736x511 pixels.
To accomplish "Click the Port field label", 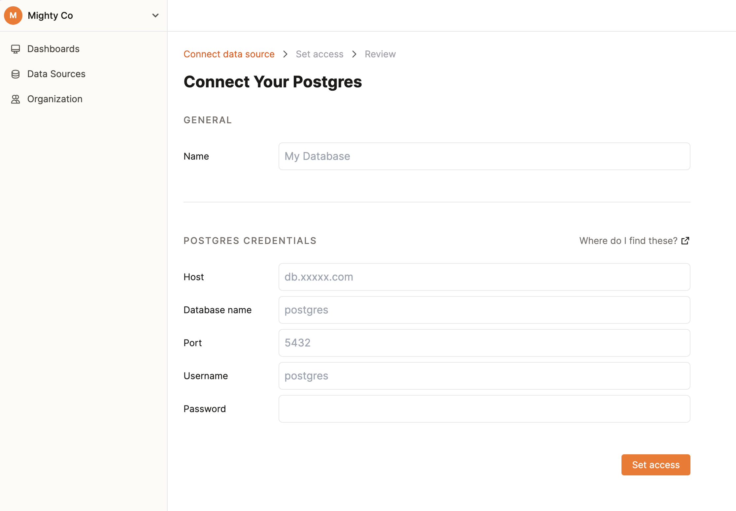I will click(x=192, y=343).
